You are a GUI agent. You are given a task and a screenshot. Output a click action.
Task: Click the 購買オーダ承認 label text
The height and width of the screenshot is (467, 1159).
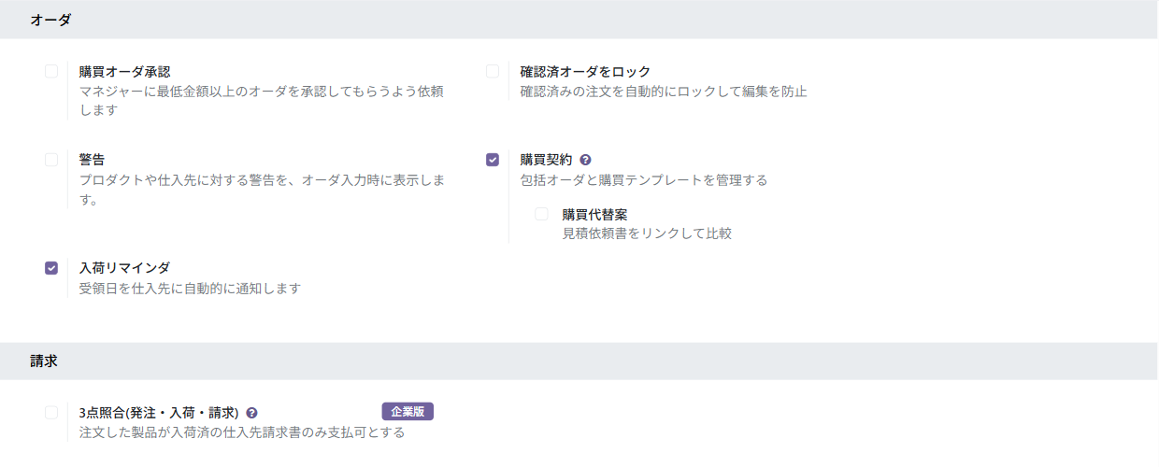coord(124,72)
